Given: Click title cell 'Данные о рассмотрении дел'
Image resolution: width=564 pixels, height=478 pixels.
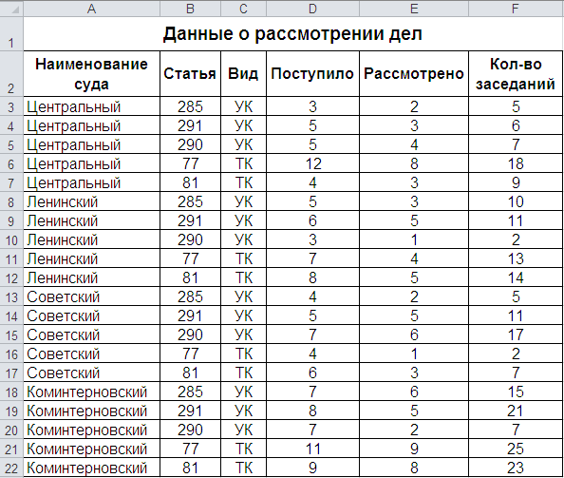Looking at the screenshot, I should coord(292,34).
